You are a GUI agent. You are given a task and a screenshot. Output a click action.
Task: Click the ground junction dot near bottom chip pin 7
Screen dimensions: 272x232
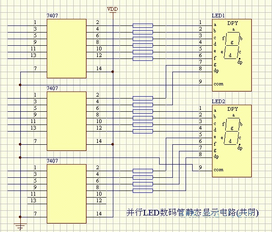pyautogui.click(x=20, y=217)
